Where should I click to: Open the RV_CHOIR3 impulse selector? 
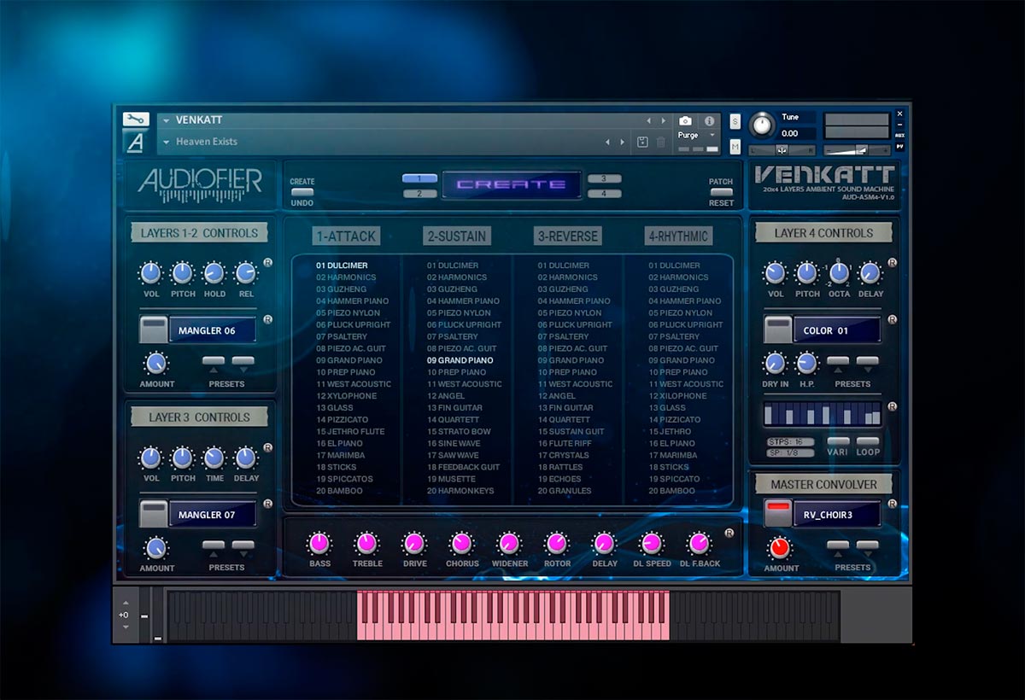point(837,514)
